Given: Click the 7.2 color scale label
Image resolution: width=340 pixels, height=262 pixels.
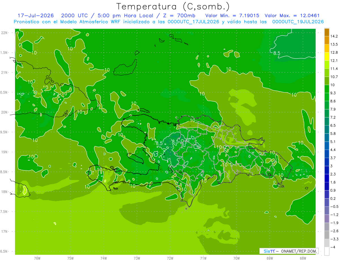Looking at the screenshot, I should (x=333, y=117).
